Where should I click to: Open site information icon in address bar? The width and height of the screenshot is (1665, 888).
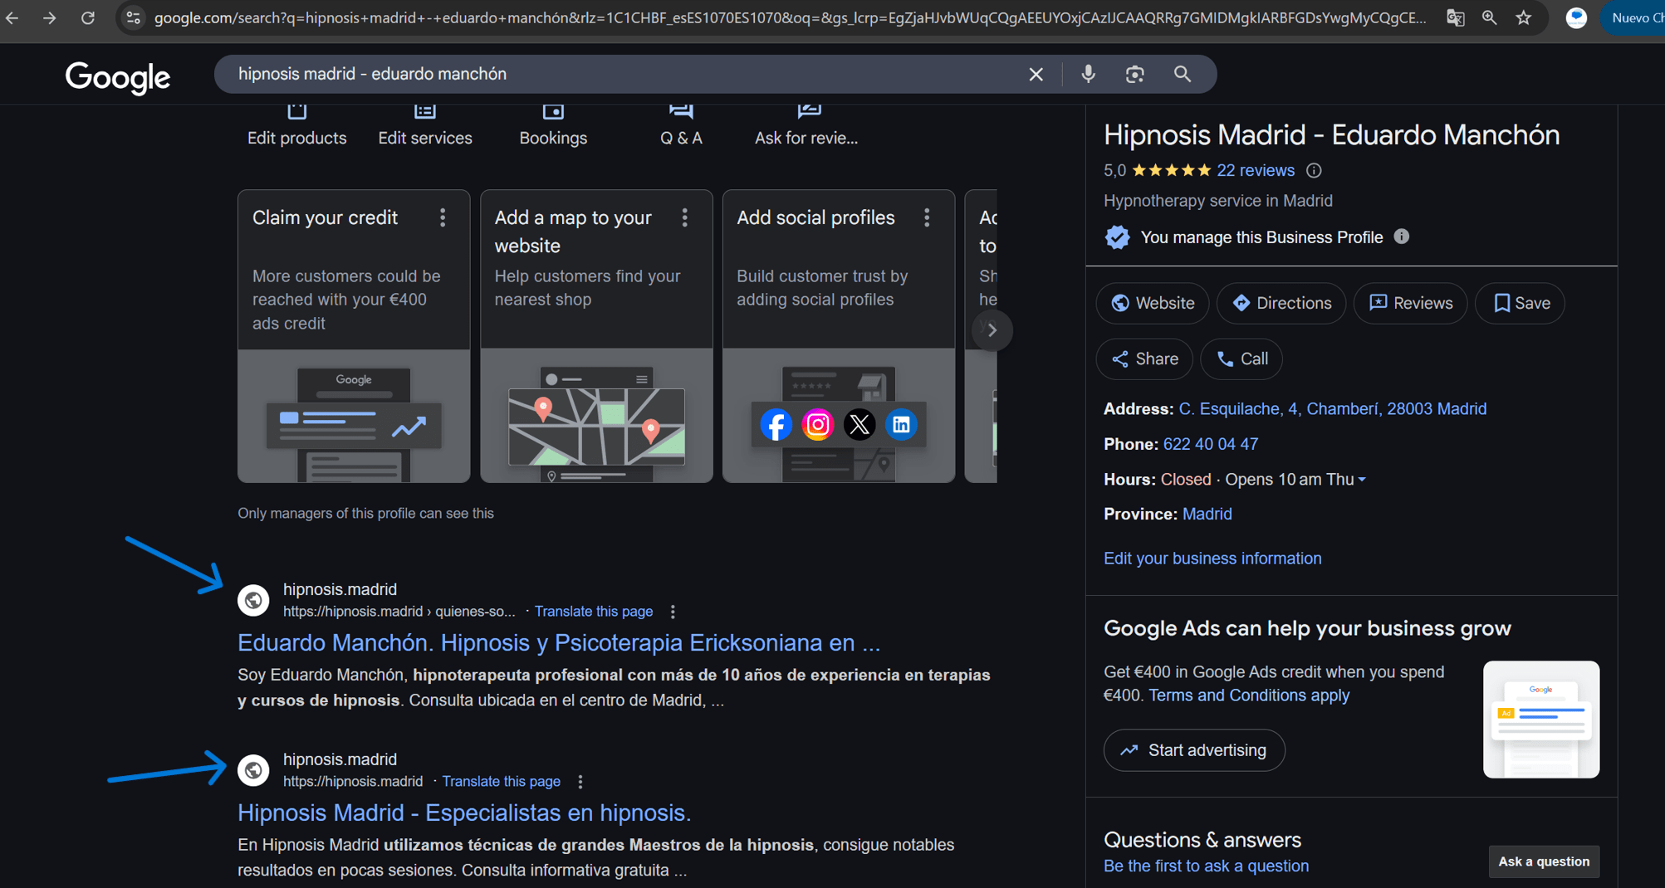pyautogui.click(x=133, y=17)
